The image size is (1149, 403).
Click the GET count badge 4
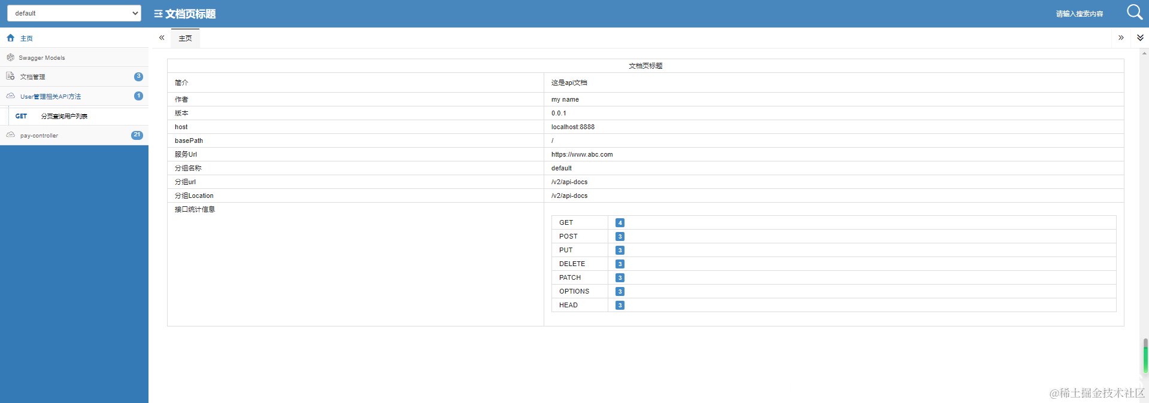click(620, 222)
